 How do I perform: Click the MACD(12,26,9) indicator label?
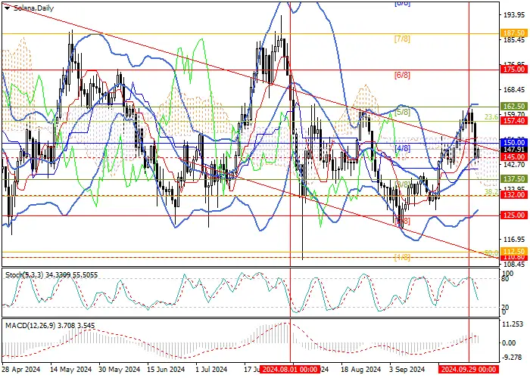pyautogui.click(x=31, y=326)
